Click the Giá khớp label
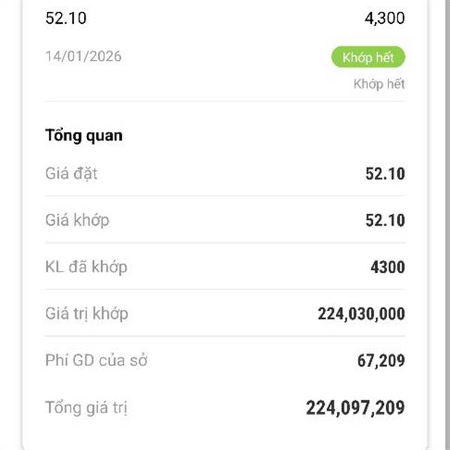Screen dimensions: 450x450 pos(76,220)
